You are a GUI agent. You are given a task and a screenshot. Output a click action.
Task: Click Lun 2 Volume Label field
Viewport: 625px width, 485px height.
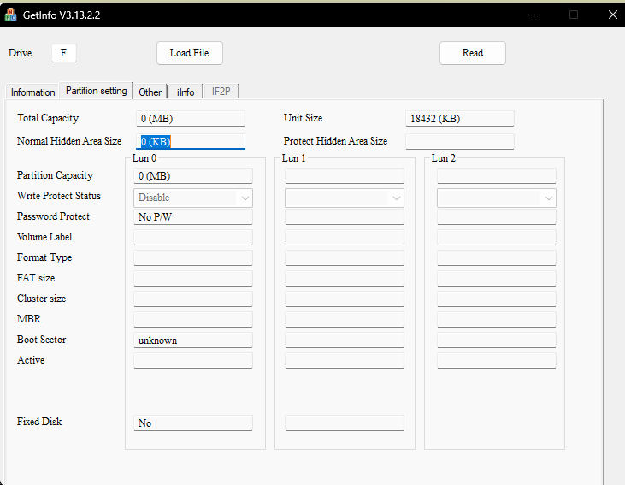click(x=496, y=237)
